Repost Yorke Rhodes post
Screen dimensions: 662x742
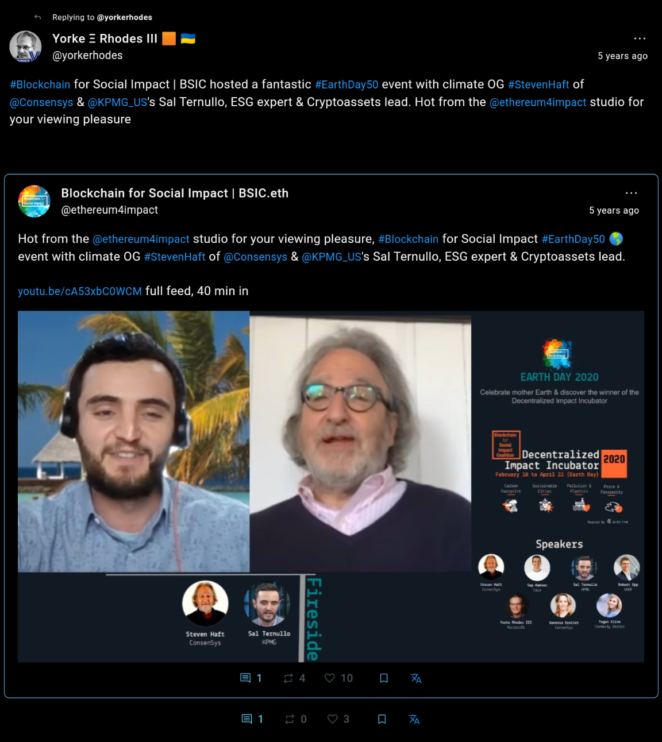point(290,719)
